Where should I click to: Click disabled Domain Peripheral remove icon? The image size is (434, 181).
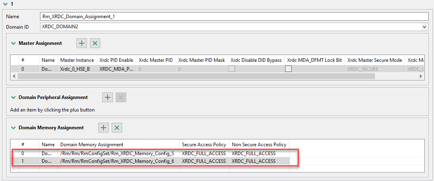pos(120,97)
